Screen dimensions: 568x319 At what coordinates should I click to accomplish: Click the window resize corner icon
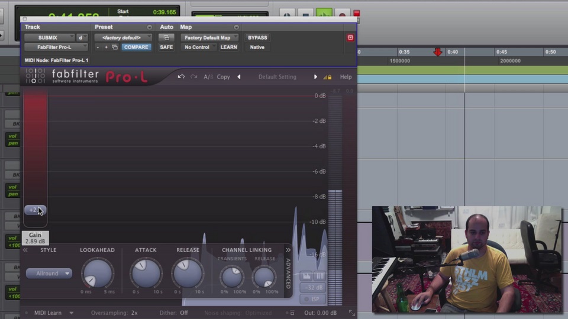coord(351,313)
